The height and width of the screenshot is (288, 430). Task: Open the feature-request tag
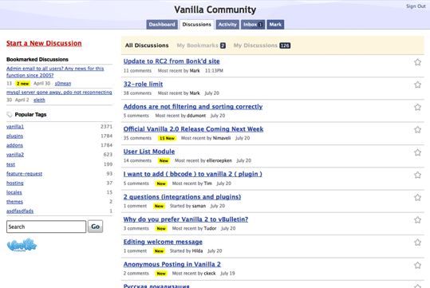click(24, 174)
